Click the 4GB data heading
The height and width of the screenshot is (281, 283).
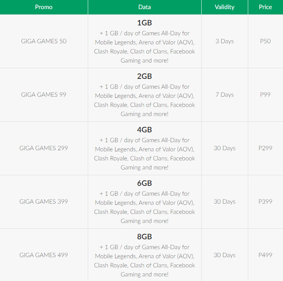pos(145,130)
